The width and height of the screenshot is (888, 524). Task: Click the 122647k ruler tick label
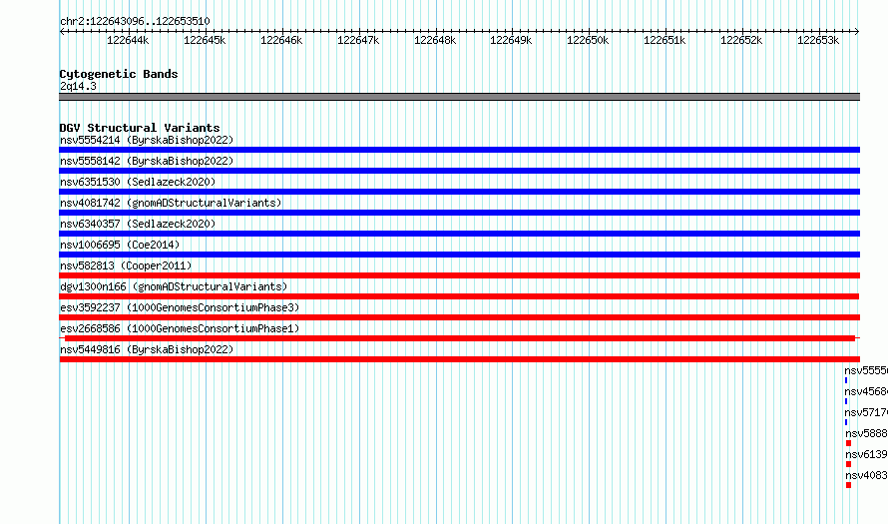(x=358, y=40)
